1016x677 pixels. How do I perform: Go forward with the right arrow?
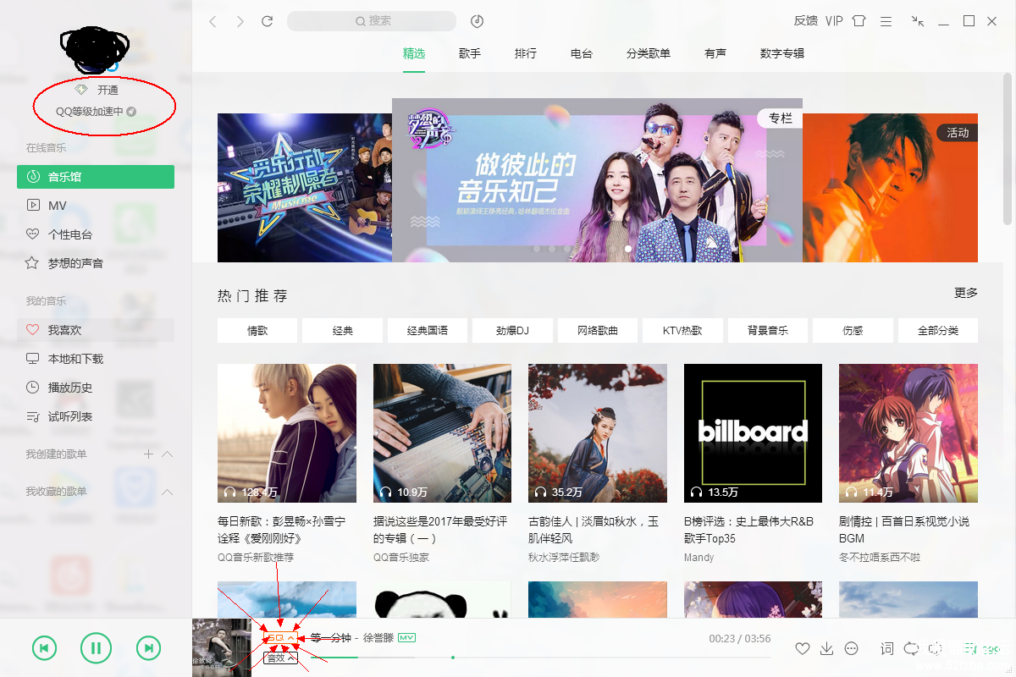240,21
